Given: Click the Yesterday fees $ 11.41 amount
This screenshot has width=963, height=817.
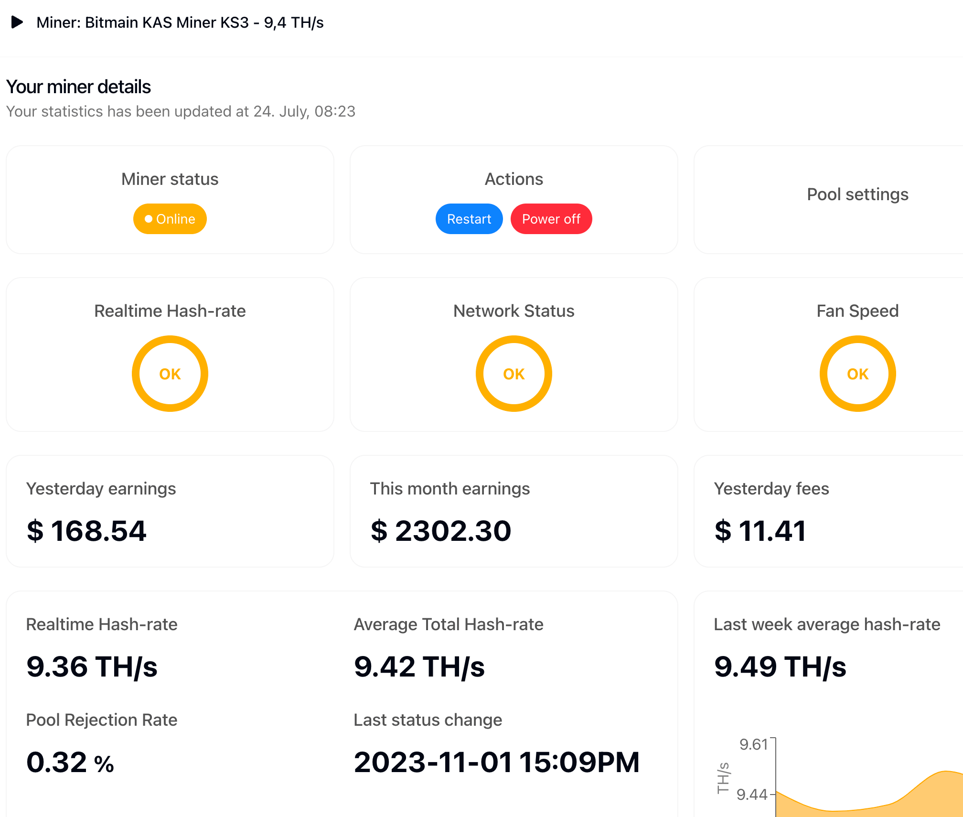Looking at the screenshot, I should pyautogui.click(x=760, y=531).
